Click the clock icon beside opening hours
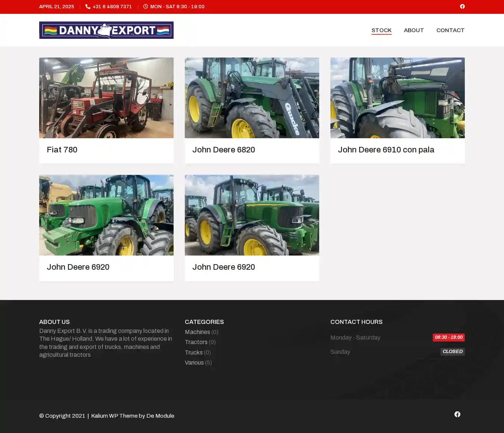Screen dimensions: 504x433 (x=146, y=6)
